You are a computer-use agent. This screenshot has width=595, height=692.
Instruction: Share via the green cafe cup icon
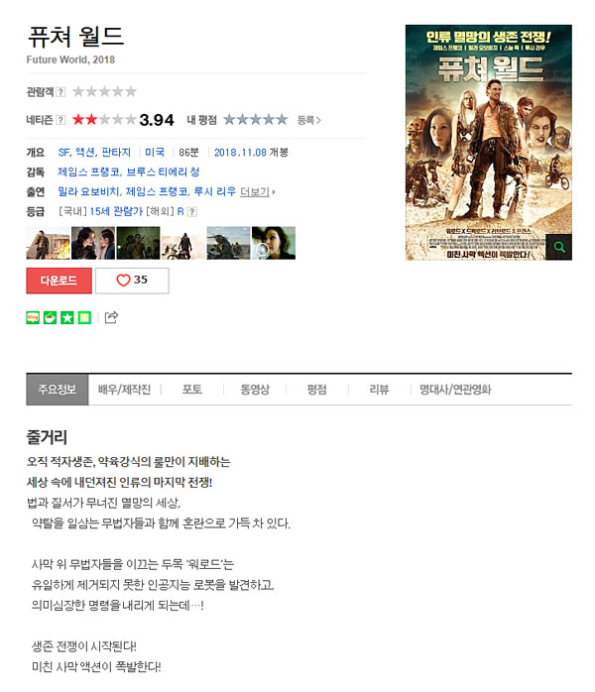(x=50, y=318)
